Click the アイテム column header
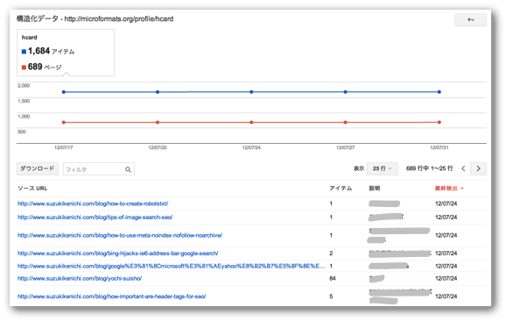The image size is (506, 321). click(x=341, y=189)
